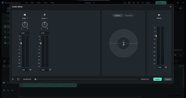Click the Master volume fader handle

click(156, 36)
